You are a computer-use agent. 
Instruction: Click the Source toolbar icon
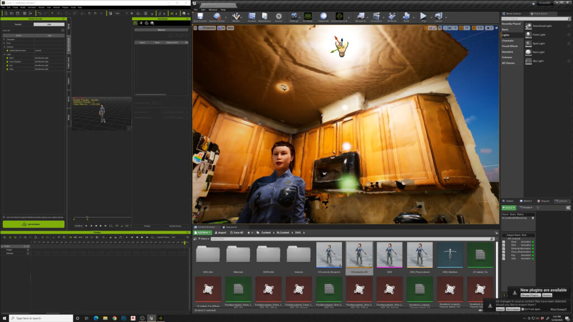pos(279,17)
